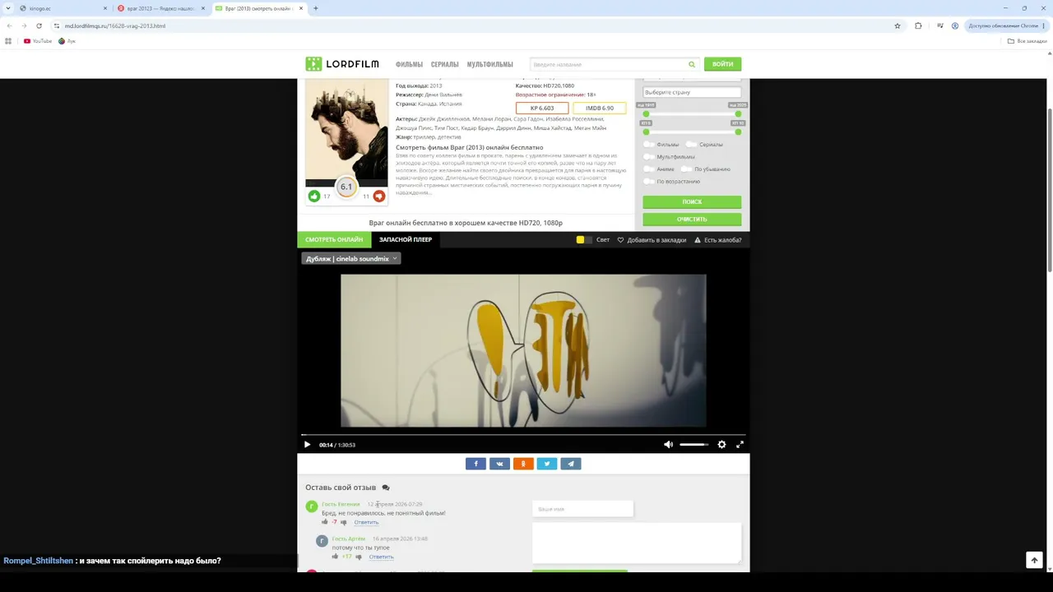Click the ОЧИСТИТЬ filter reset button
Screen dimensions: 1053x592
[x=692, y=220]
